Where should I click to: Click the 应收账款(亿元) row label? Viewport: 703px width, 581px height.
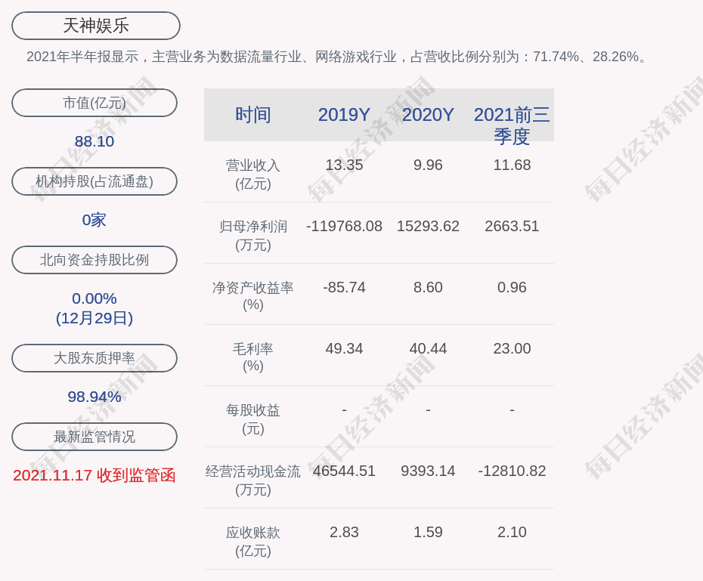point(253,541)
